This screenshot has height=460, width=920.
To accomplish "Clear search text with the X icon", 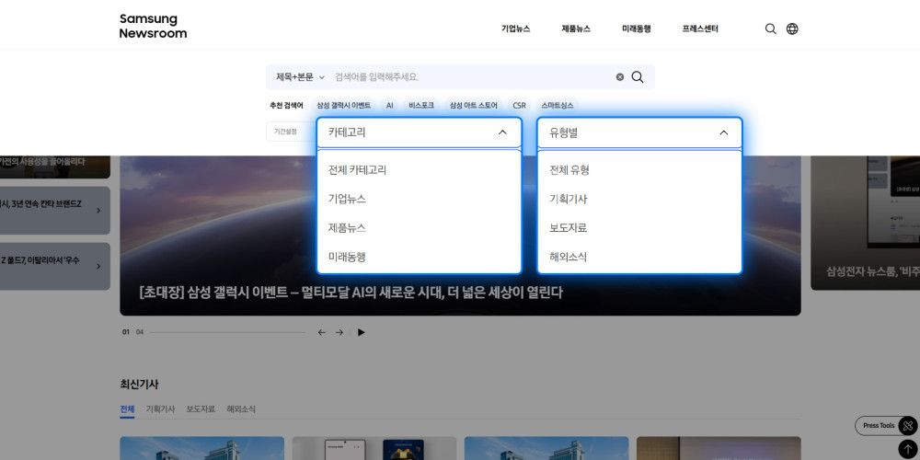I will point(620,77).
